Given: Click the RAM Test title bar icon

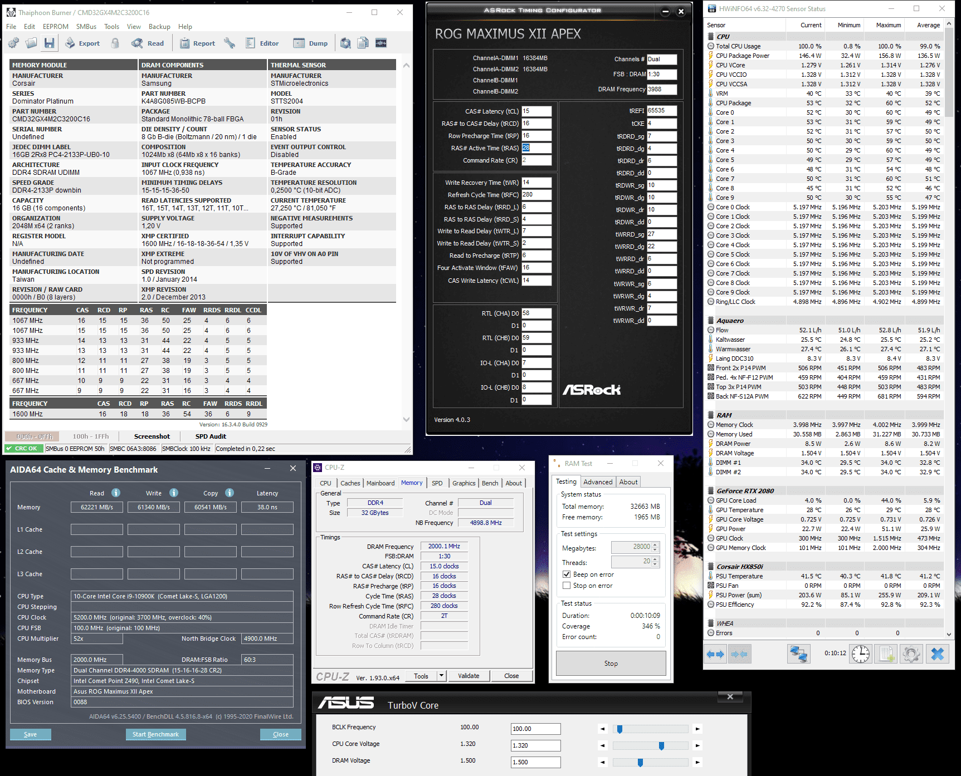Looking at the screenshot, I should coord(556,463).
